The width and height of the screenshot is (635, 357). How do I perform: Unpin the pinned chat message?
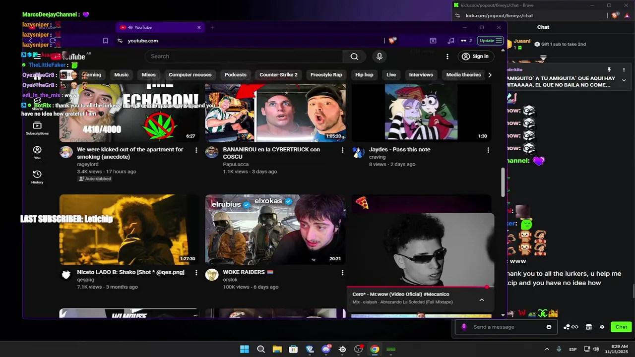[x=609, y=70]
